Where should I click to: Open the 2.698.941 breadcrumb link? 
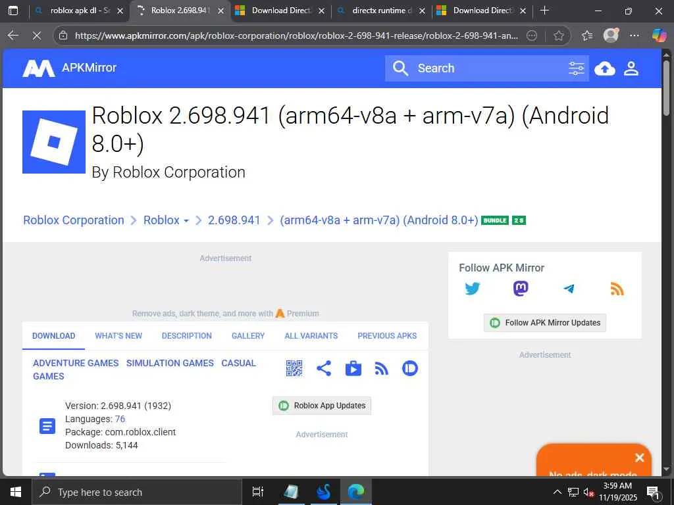pyautogui.click(x=234, y=220)
